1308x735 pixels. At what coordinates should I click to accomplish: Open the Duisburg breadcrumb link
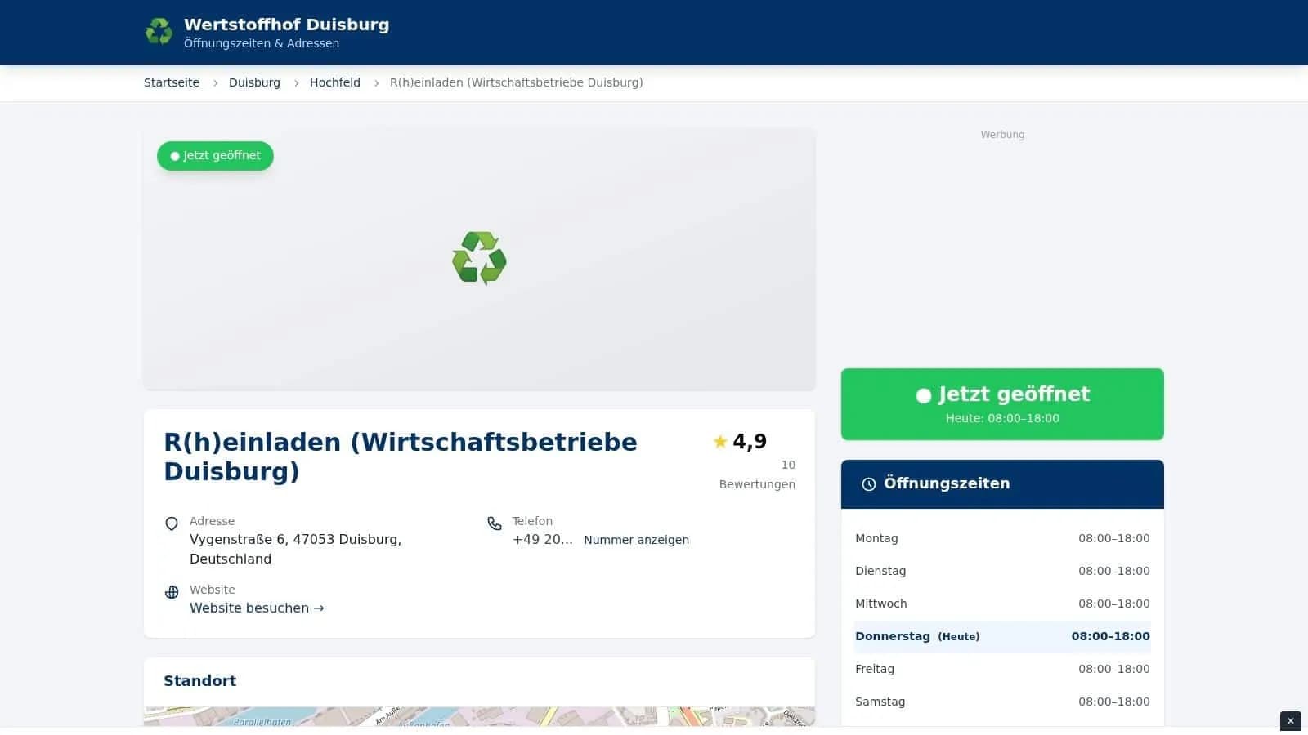point(254,82)
